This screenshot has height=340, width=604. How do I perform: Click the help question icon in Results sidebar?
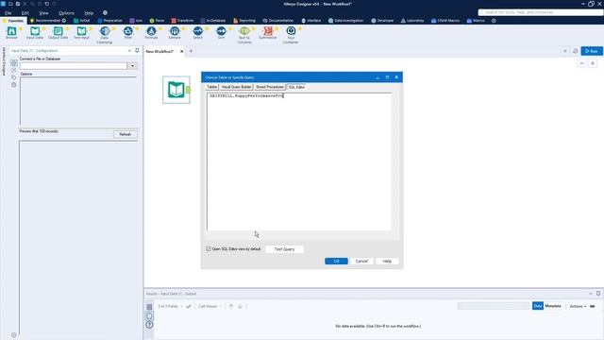[x=149, y=325]
